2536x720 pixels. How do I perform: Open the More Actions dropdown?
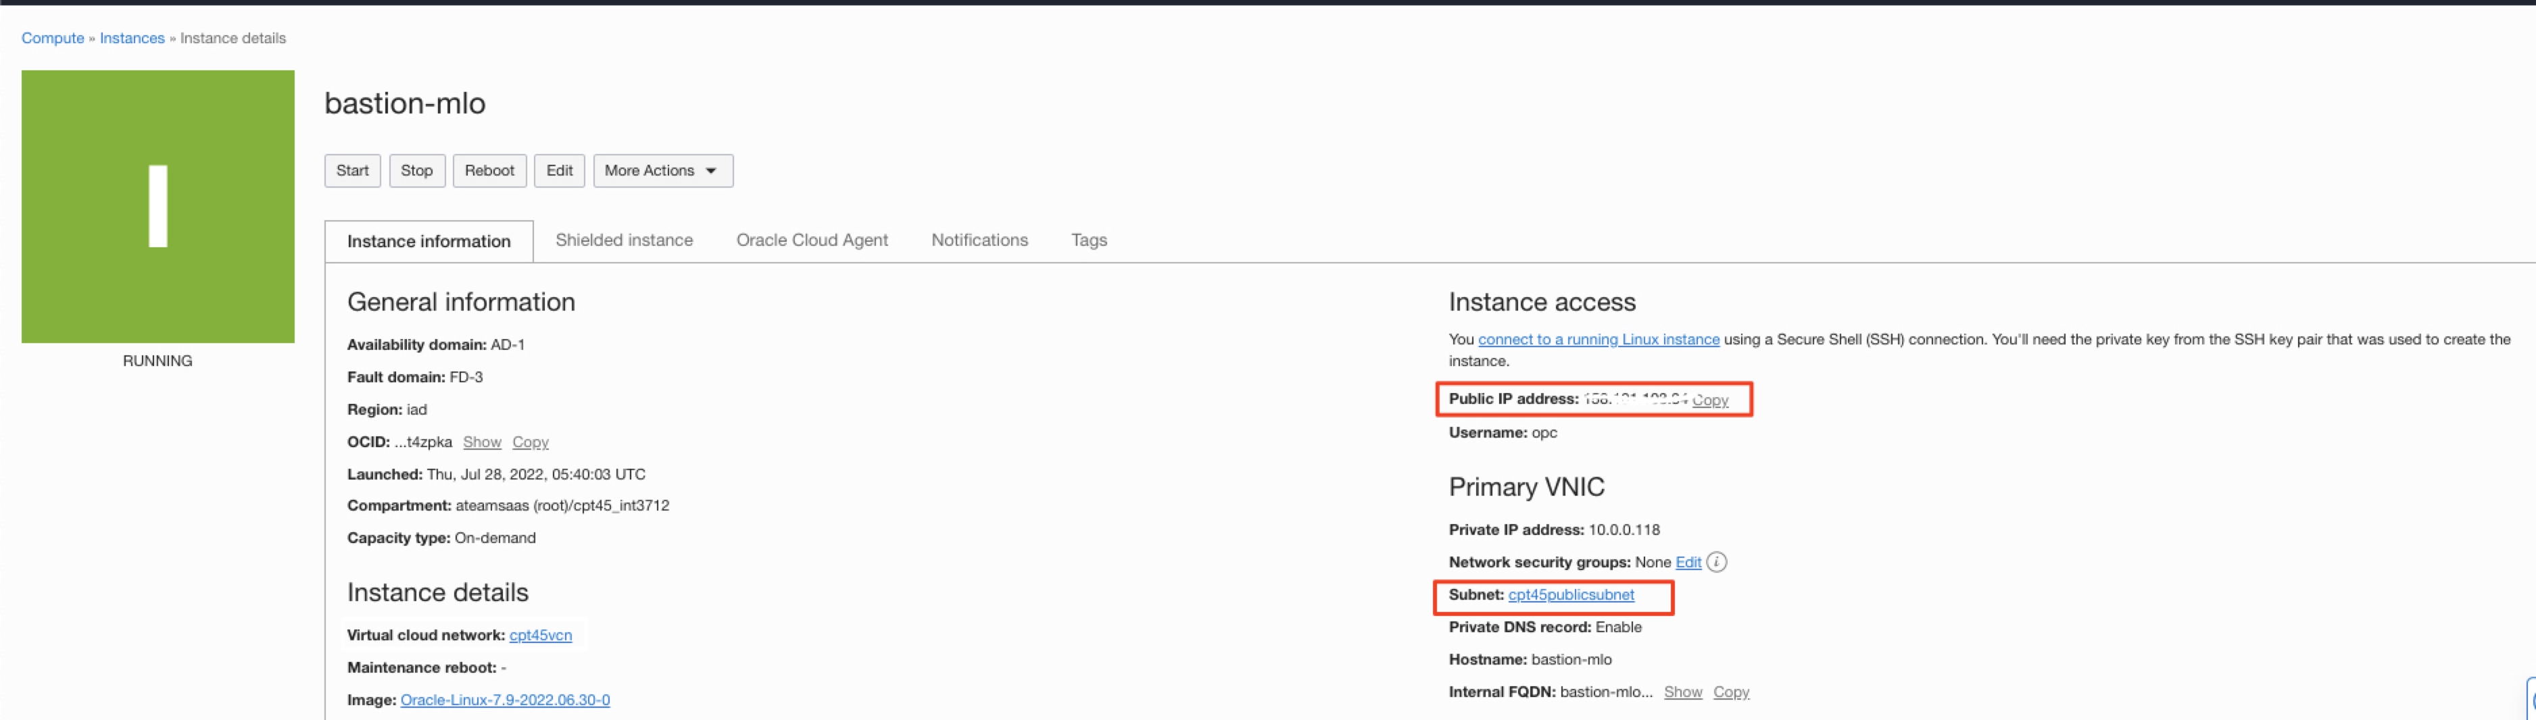click(662, 170)
